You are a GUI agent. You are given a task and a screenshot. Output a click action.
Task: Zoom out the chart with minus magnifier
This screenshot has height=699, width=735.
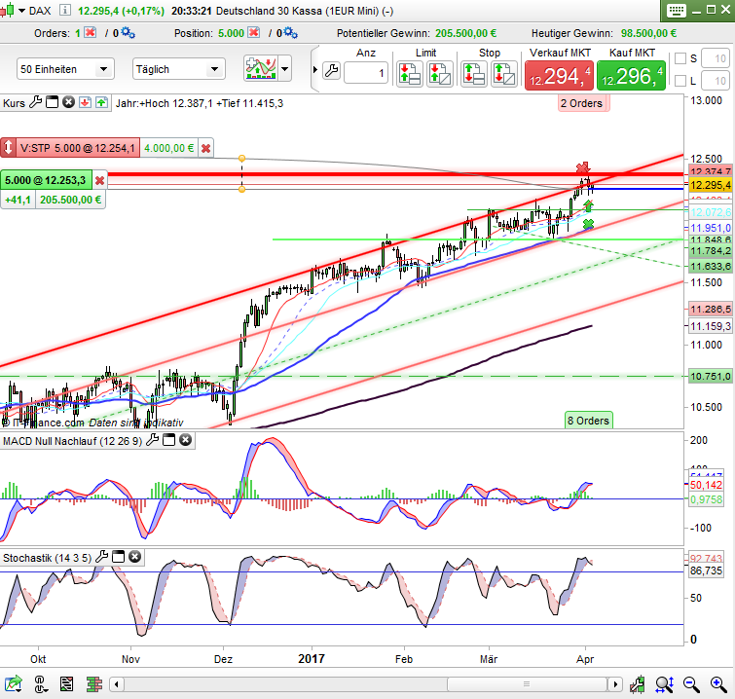691,684
